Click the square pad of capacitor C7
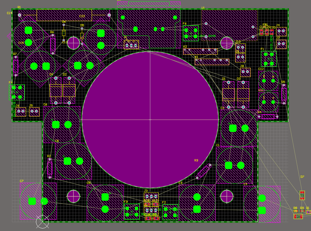311x231 pixels. [32, 201]
